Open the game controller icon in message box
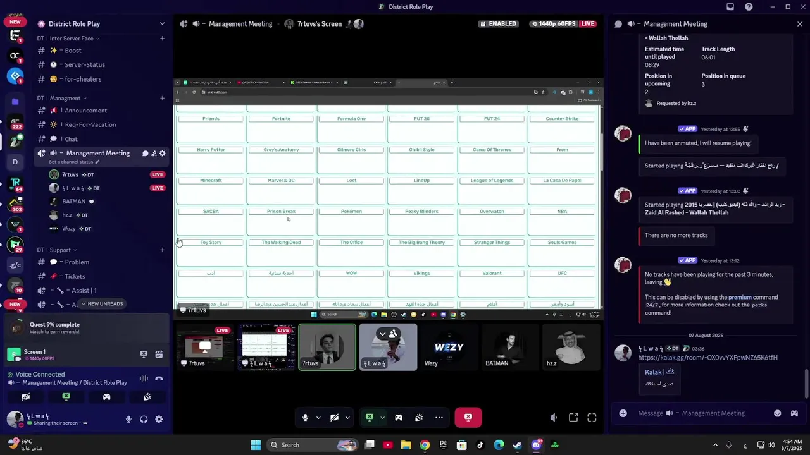 pos(794,413)
